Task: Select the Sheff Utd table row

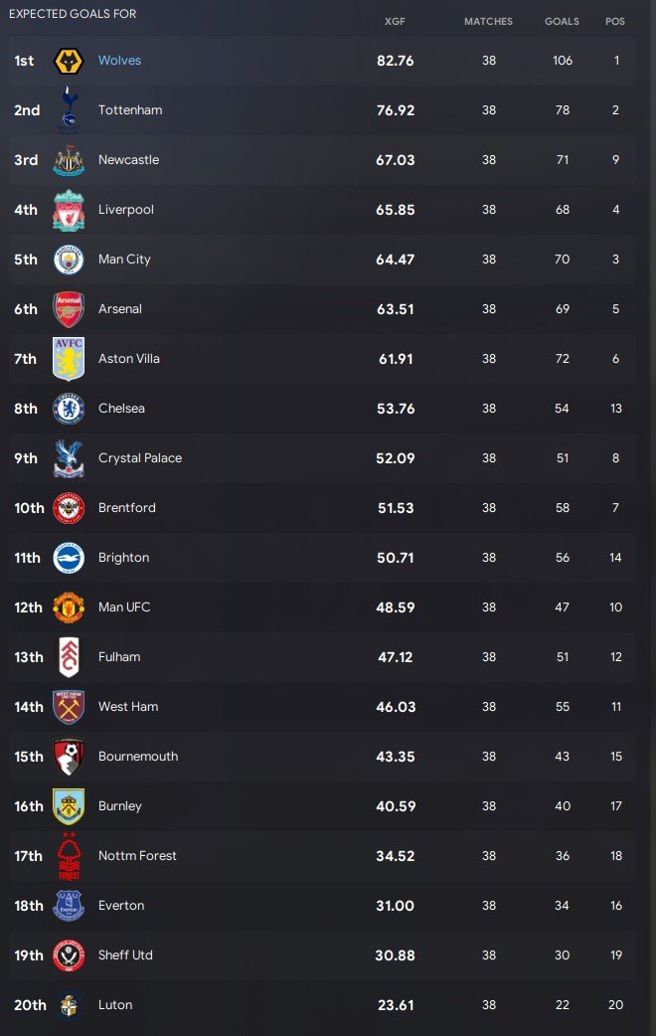Action: 322,955
